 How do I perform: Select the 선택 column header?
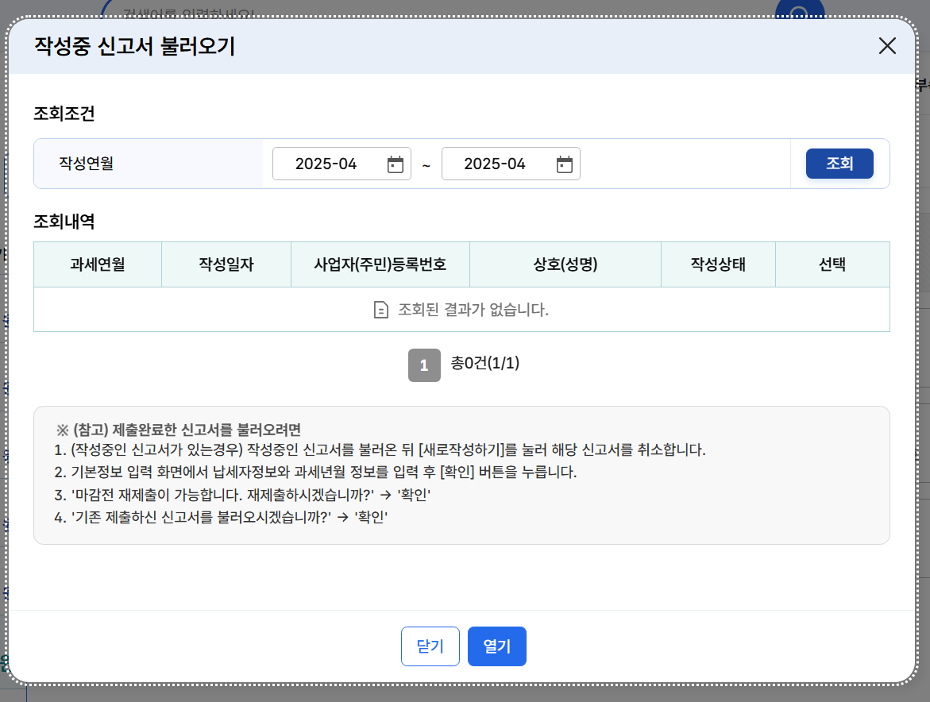pyautogui.click(x=832, y=264)
